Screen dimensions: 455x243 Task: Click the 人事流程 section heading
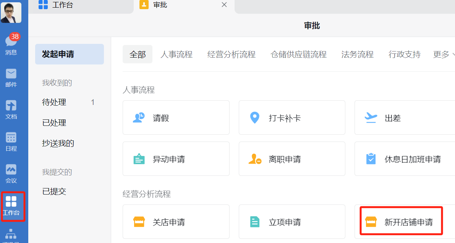(x=139, y=90)
